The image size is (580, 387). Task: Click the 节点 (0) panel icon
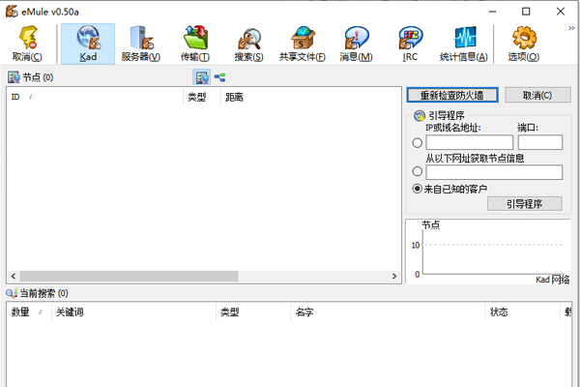(x=14, y=77)
